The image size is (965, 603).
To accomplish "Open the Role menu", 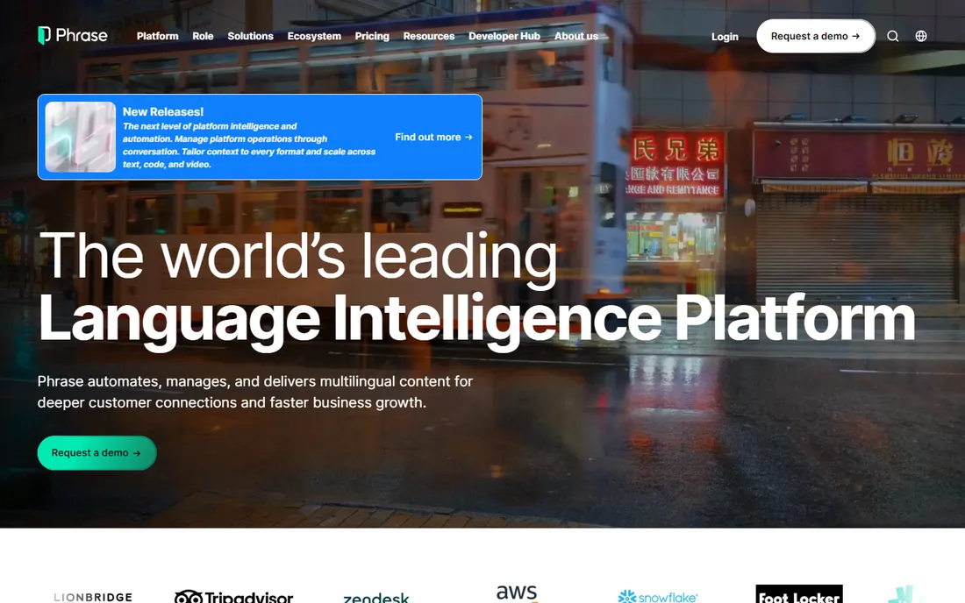I will click(203, 36).
